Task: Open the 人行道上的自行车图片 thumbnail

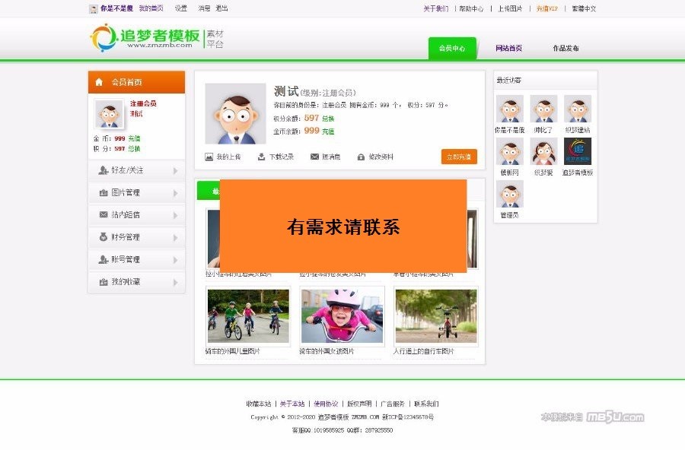Action: tap(436, 315)
